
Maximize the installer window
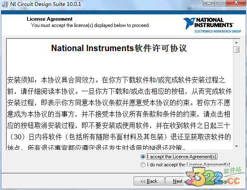coord(220,3)
